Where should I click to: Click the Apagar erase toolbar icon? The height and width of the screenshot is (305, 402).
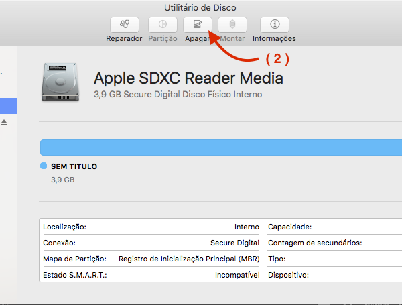pos(198,25)
